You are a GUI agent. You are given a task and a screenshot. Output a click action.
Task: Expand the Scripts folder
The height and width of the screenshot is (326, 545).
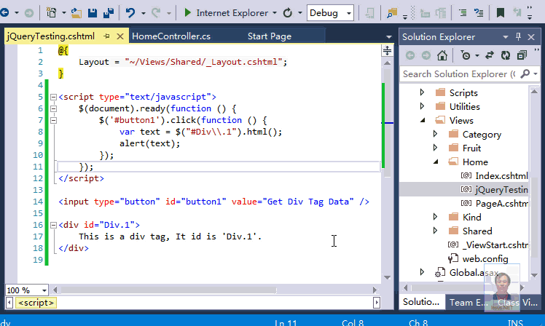[x=422, y=92]
